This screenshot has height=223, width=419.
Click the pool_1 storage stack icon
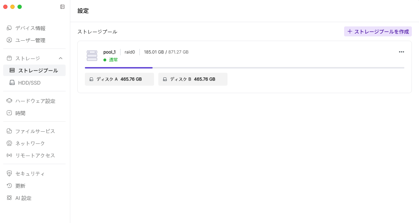[x=92, y=56]
